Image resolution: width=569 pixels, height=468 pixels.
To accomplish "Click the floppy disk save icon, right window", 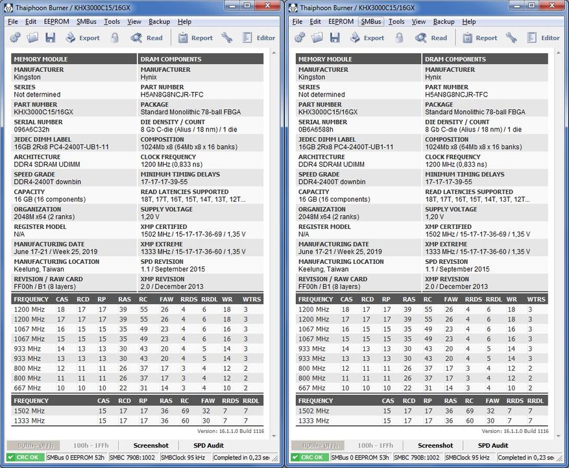I will 335,38.
